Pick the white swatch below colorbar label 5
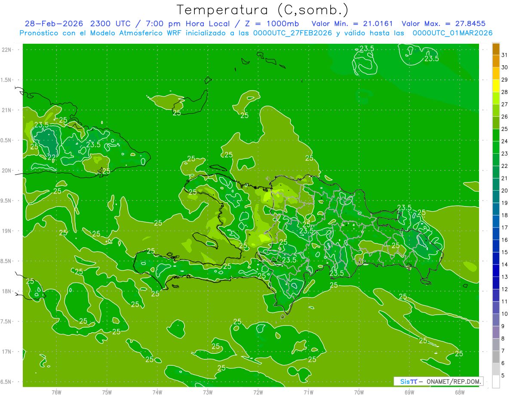 [496, 382]
